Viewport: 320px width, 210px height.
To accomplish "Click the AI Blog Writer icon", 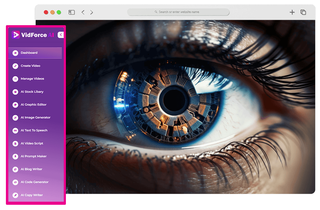I will 15,169.
